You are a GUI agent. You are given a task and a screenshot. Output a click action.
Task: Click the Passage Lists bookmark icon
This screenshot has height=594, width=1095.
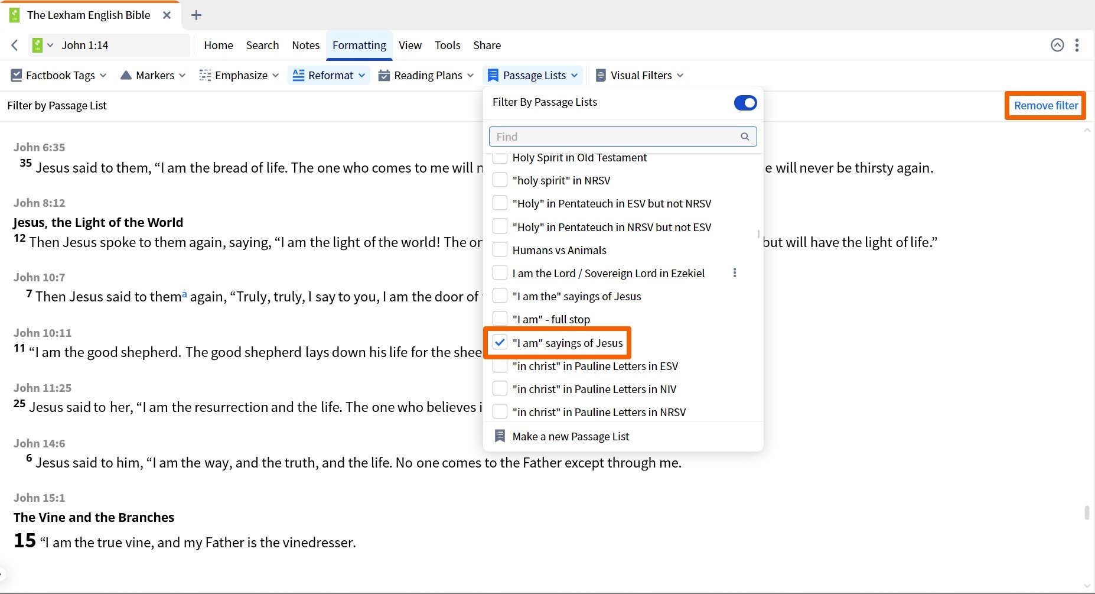(x=493, y=75)
